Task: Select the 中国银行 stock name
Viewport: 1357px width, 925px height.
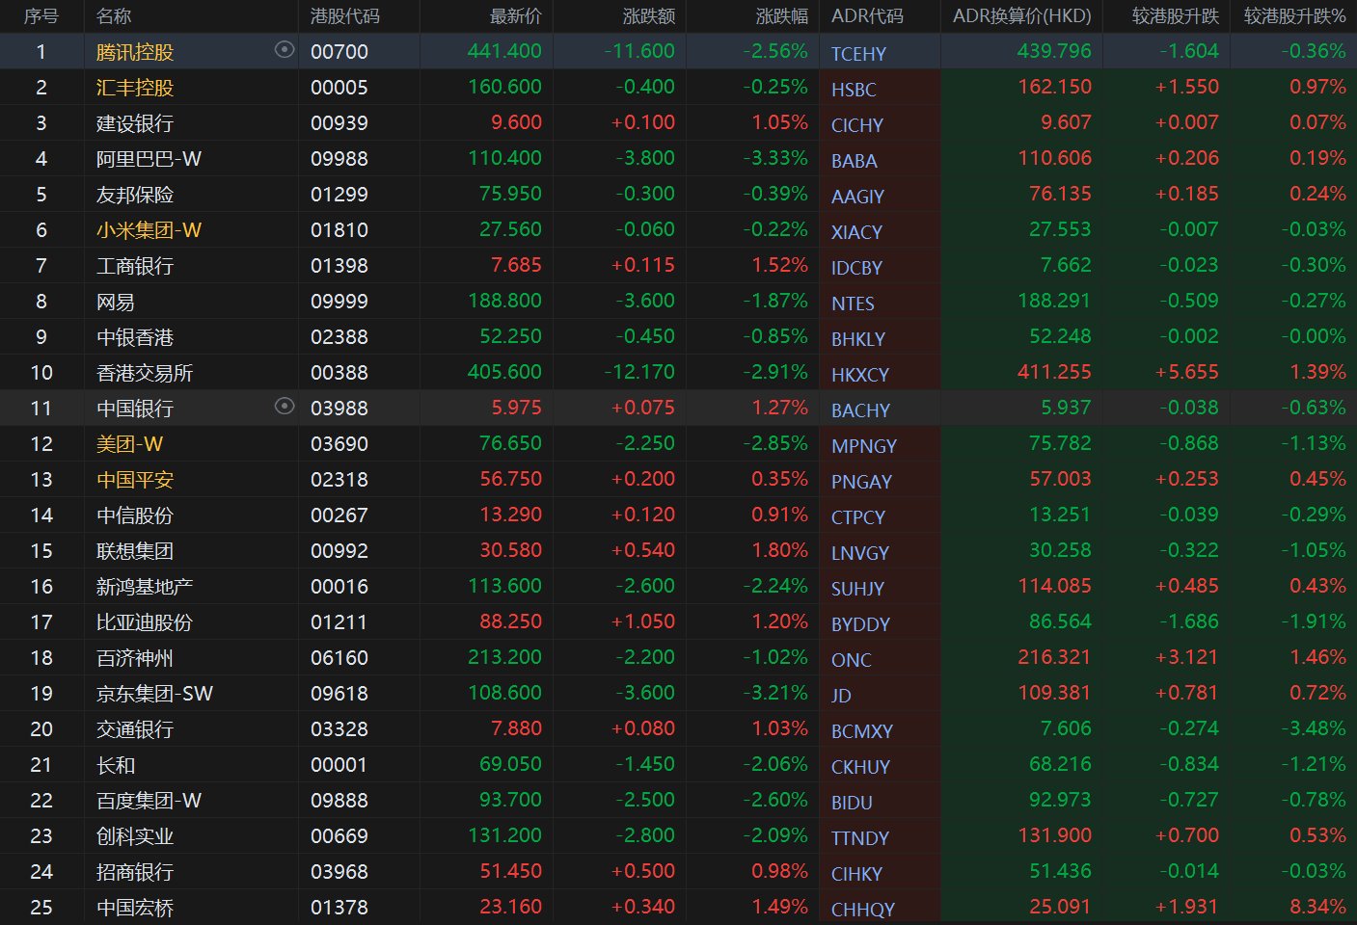Action: click(x=135, y=409)
